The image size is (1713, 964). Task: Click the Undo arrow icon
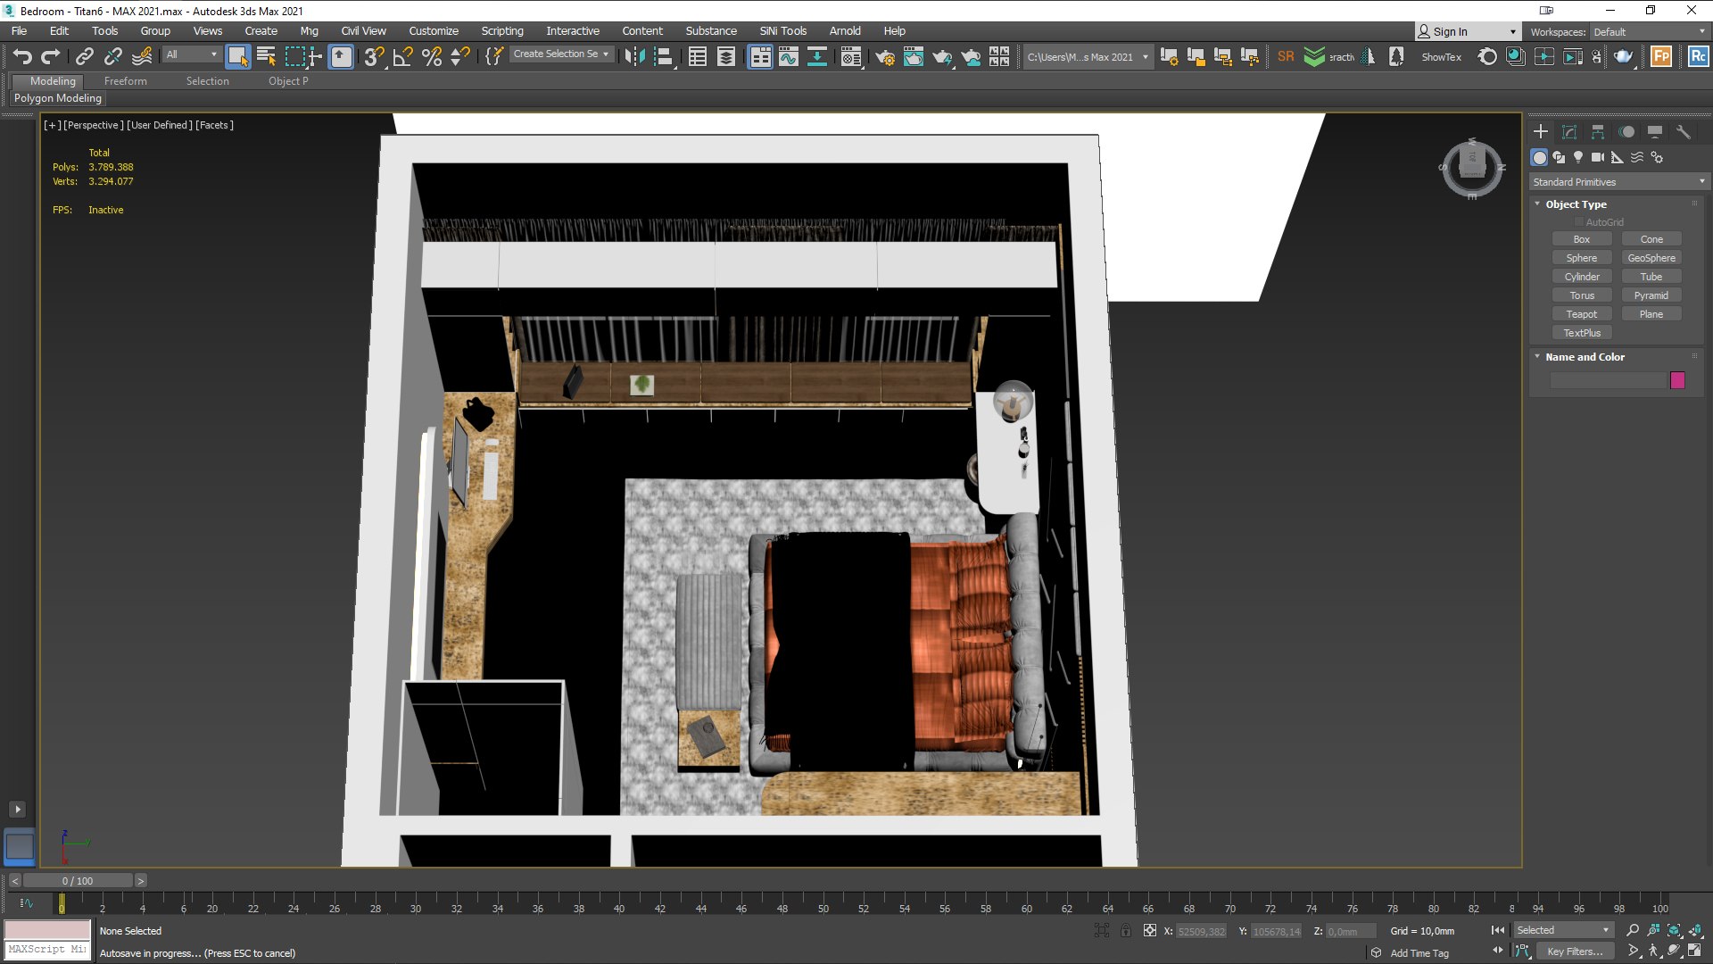point(21,57)
